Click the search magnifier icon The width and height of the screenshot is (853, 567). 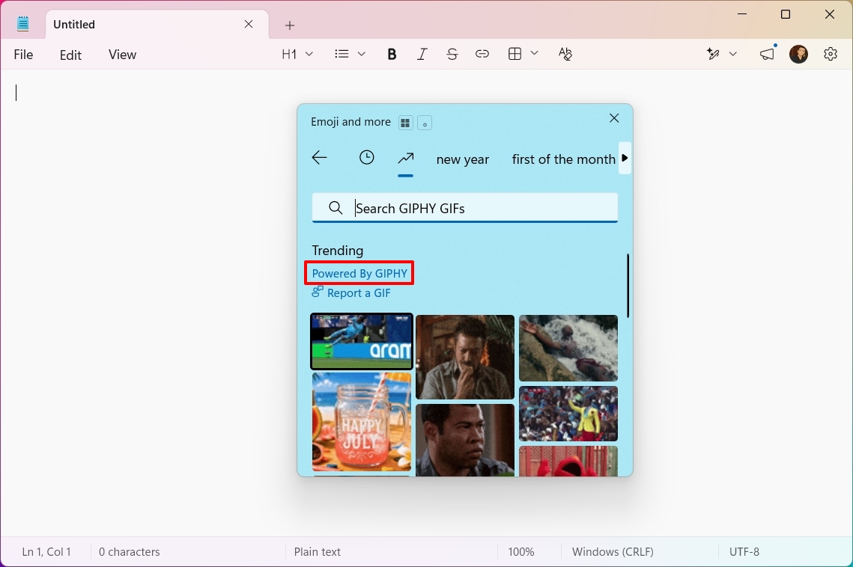(x=336, y=208)
